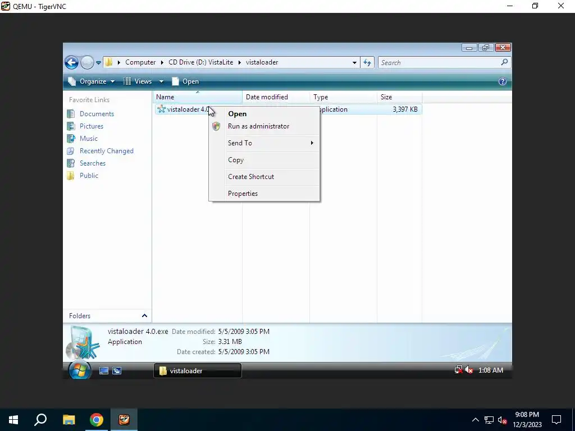
Task: Open Recently Changed favorite link
Action: coord(107,151)
